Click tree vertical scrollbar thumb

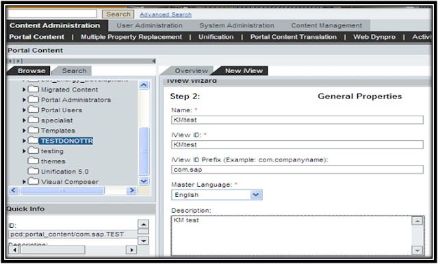pos(144,151)
